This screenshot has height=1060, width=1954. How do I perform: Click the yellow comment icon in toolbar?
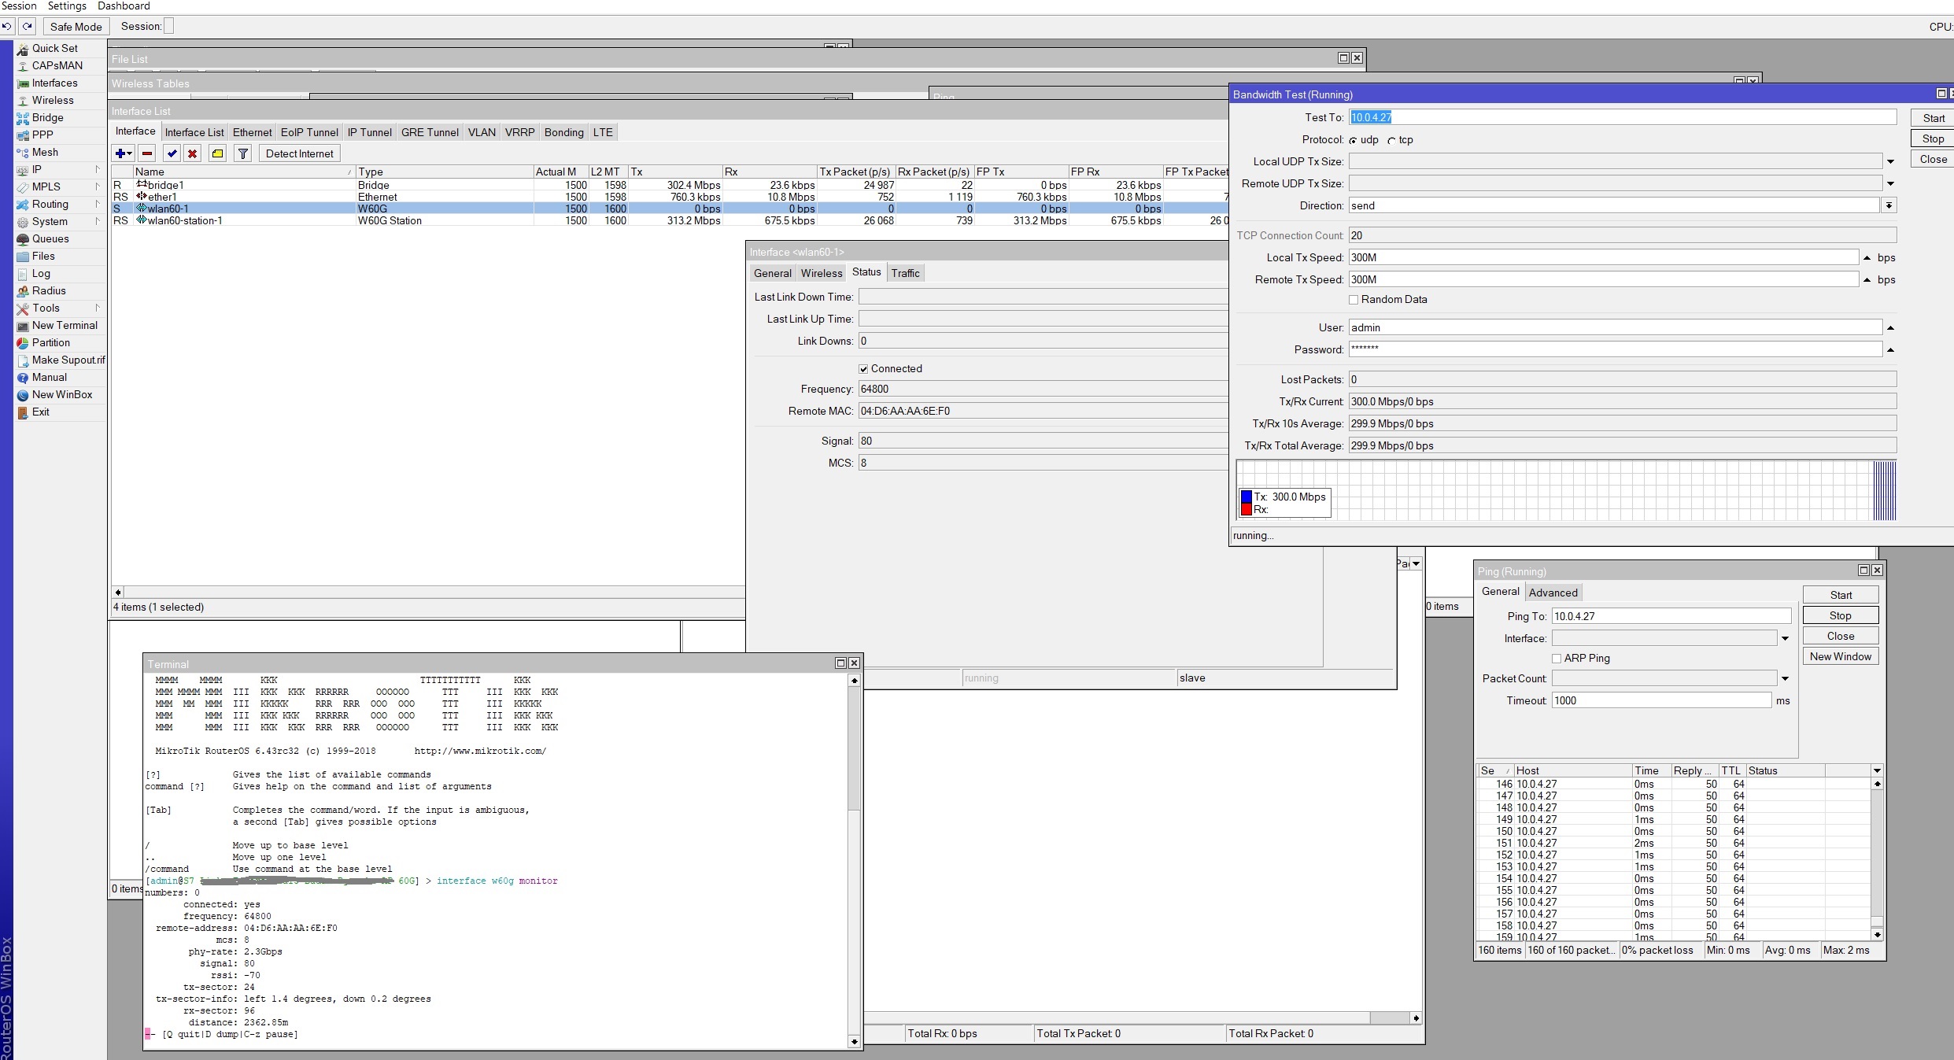(217, 153)
